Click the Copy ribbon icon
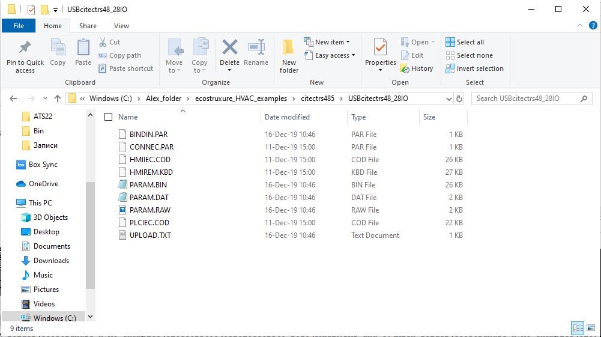 click(58, 48)
